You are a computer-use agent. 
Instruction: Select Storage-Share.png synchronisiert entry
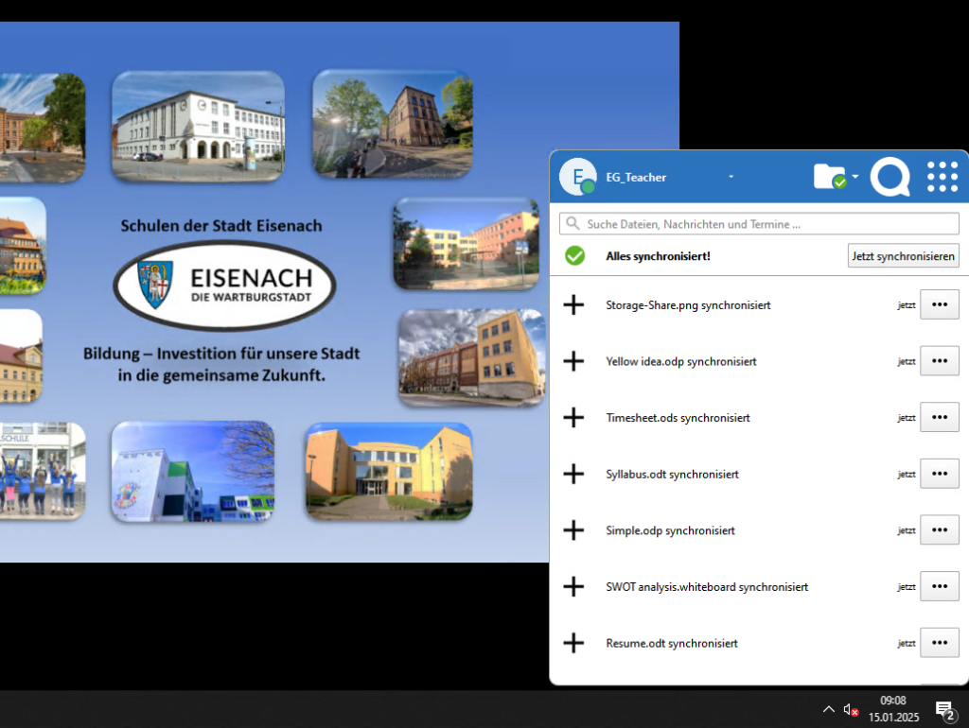coord(688,305)
